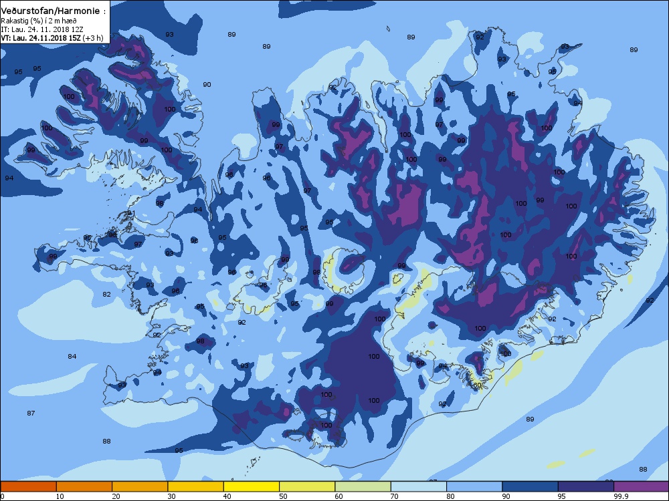The image size is (669, 501).
Task: Select the purple above-99.9 legend swatch
Action: pos(642,486)
